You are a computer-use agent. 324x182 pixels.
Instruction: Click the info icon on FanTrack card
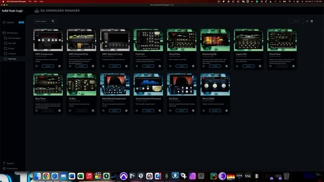pos(137,66)
